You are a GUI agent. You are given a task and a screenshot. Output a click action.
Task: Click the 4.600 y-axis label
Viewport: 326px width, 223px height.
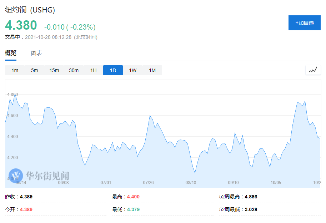coord(12,116)
